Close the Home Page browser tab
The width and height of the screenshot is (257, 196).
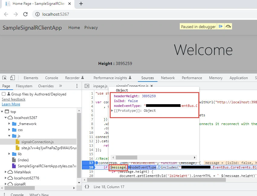(70, 4)
